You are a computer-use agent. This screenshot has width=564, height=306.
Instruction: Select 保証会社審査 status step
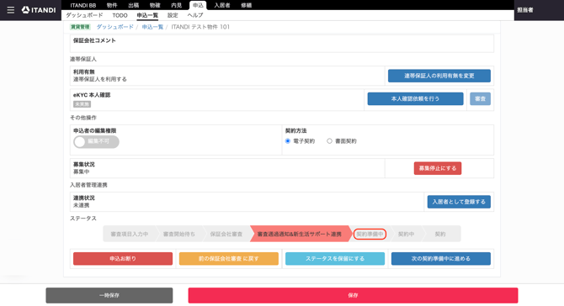pos(226,234)
